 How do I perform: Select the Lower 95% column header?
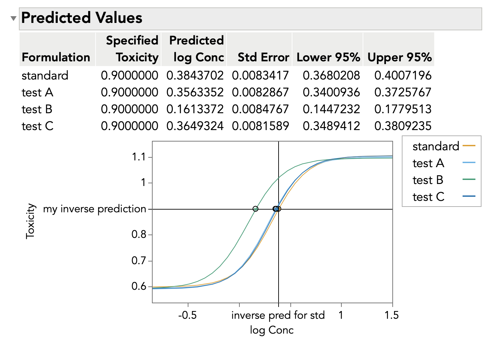328,57
